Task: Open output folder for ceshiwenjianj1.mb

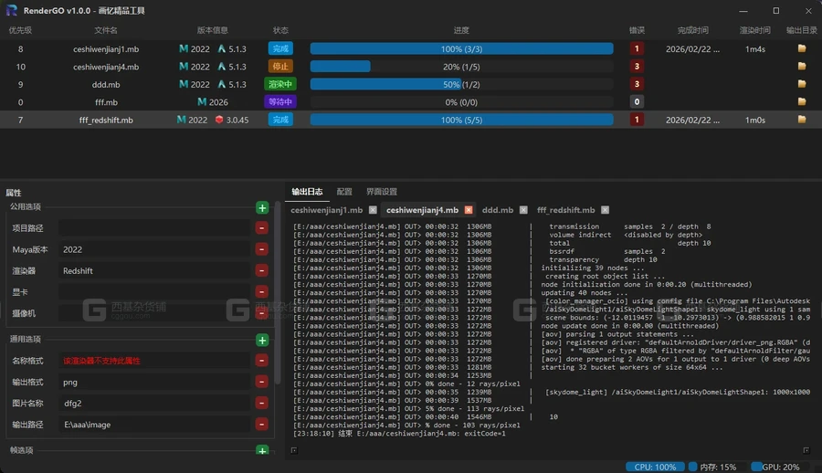Action: click(802, 48)
